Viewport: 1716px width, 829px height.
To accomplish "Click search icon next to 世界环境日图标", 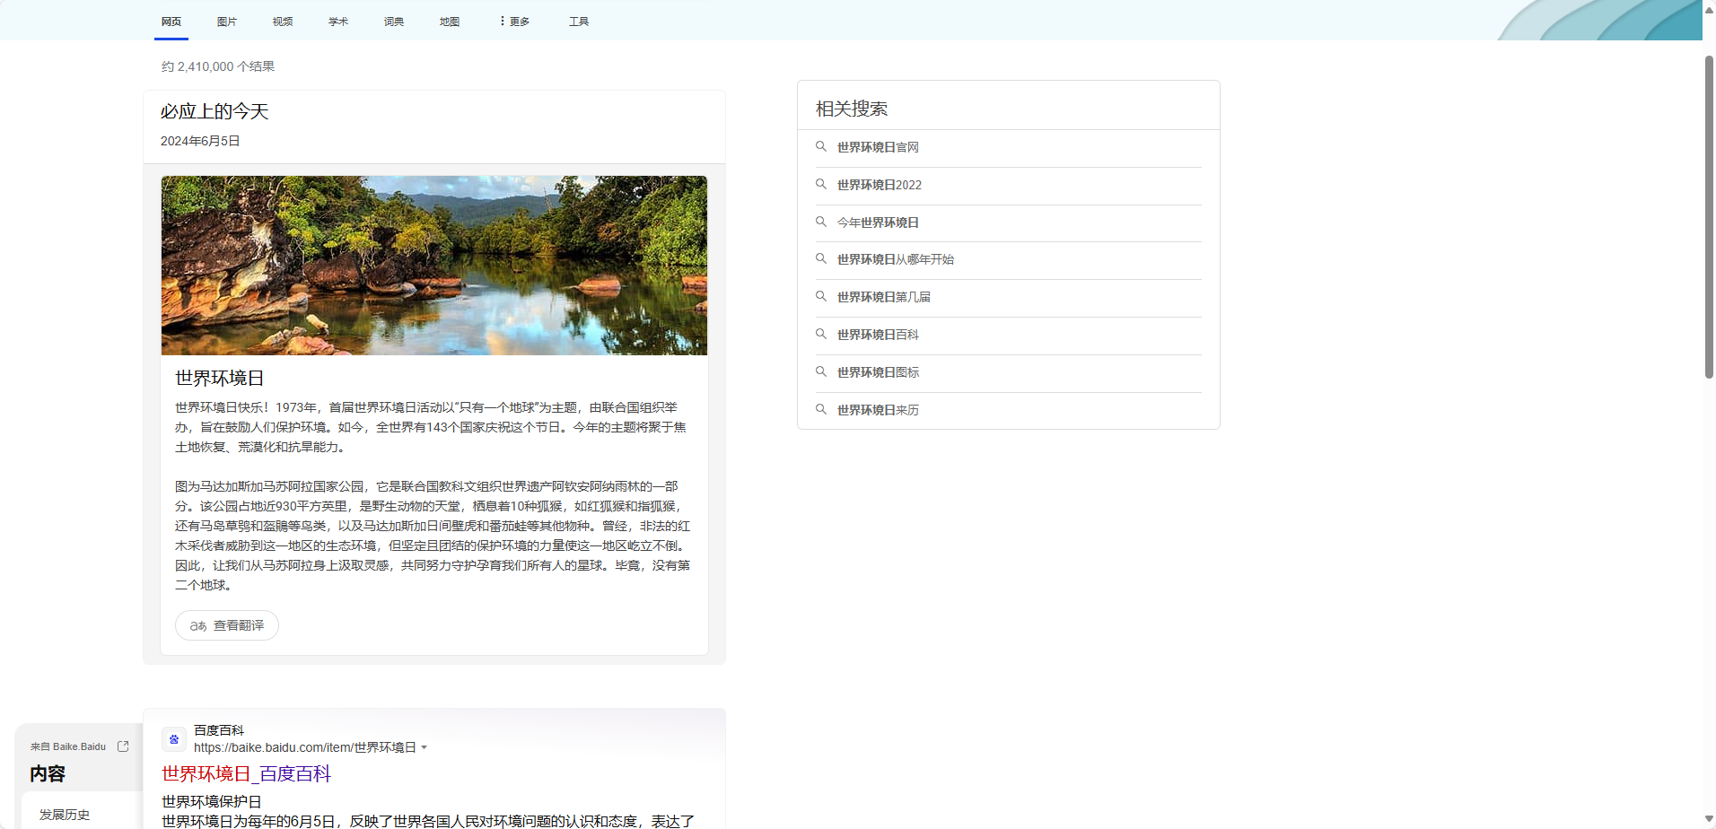I will tap(820, 371).
